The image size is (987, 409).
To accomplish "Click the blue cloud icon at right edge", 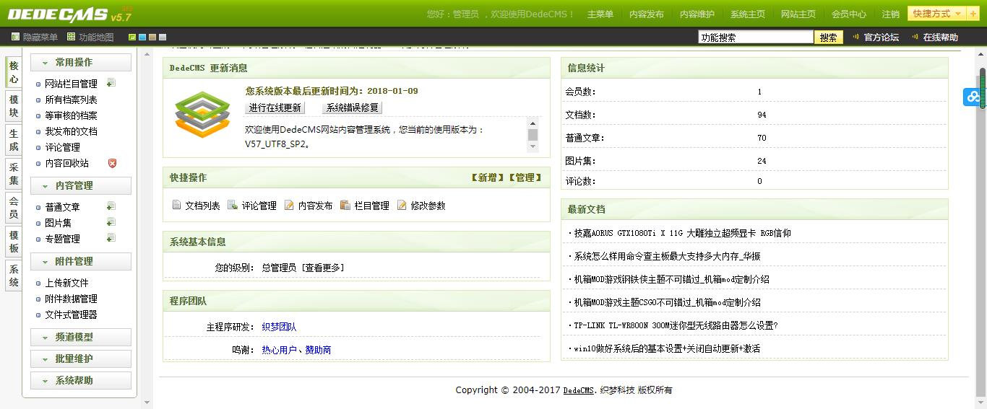I will 973,96.
